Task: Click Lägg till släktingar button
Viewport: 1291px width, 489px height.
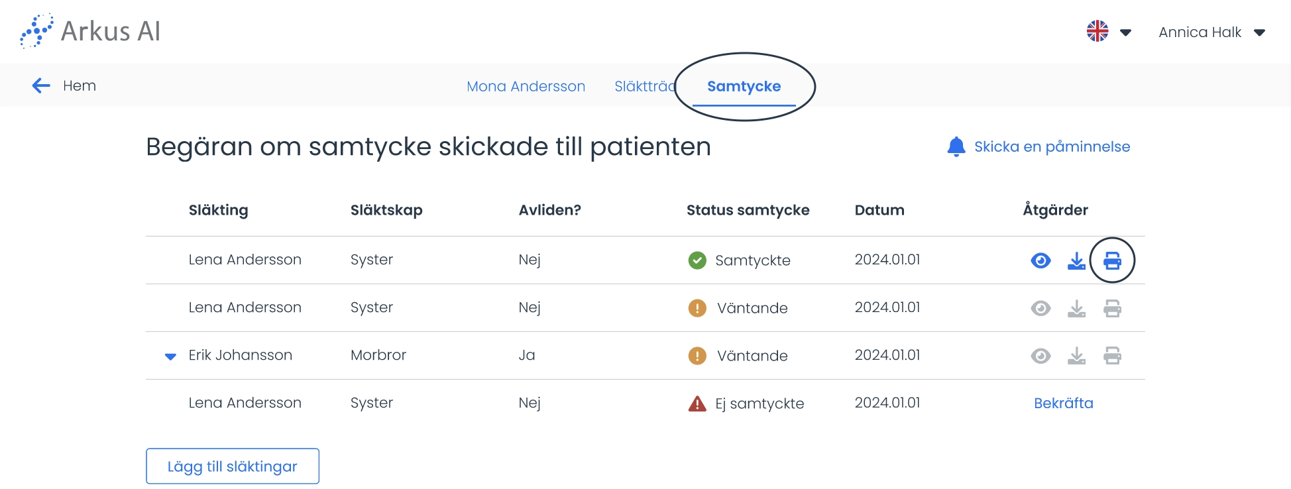Action: [x=233, y=466]
